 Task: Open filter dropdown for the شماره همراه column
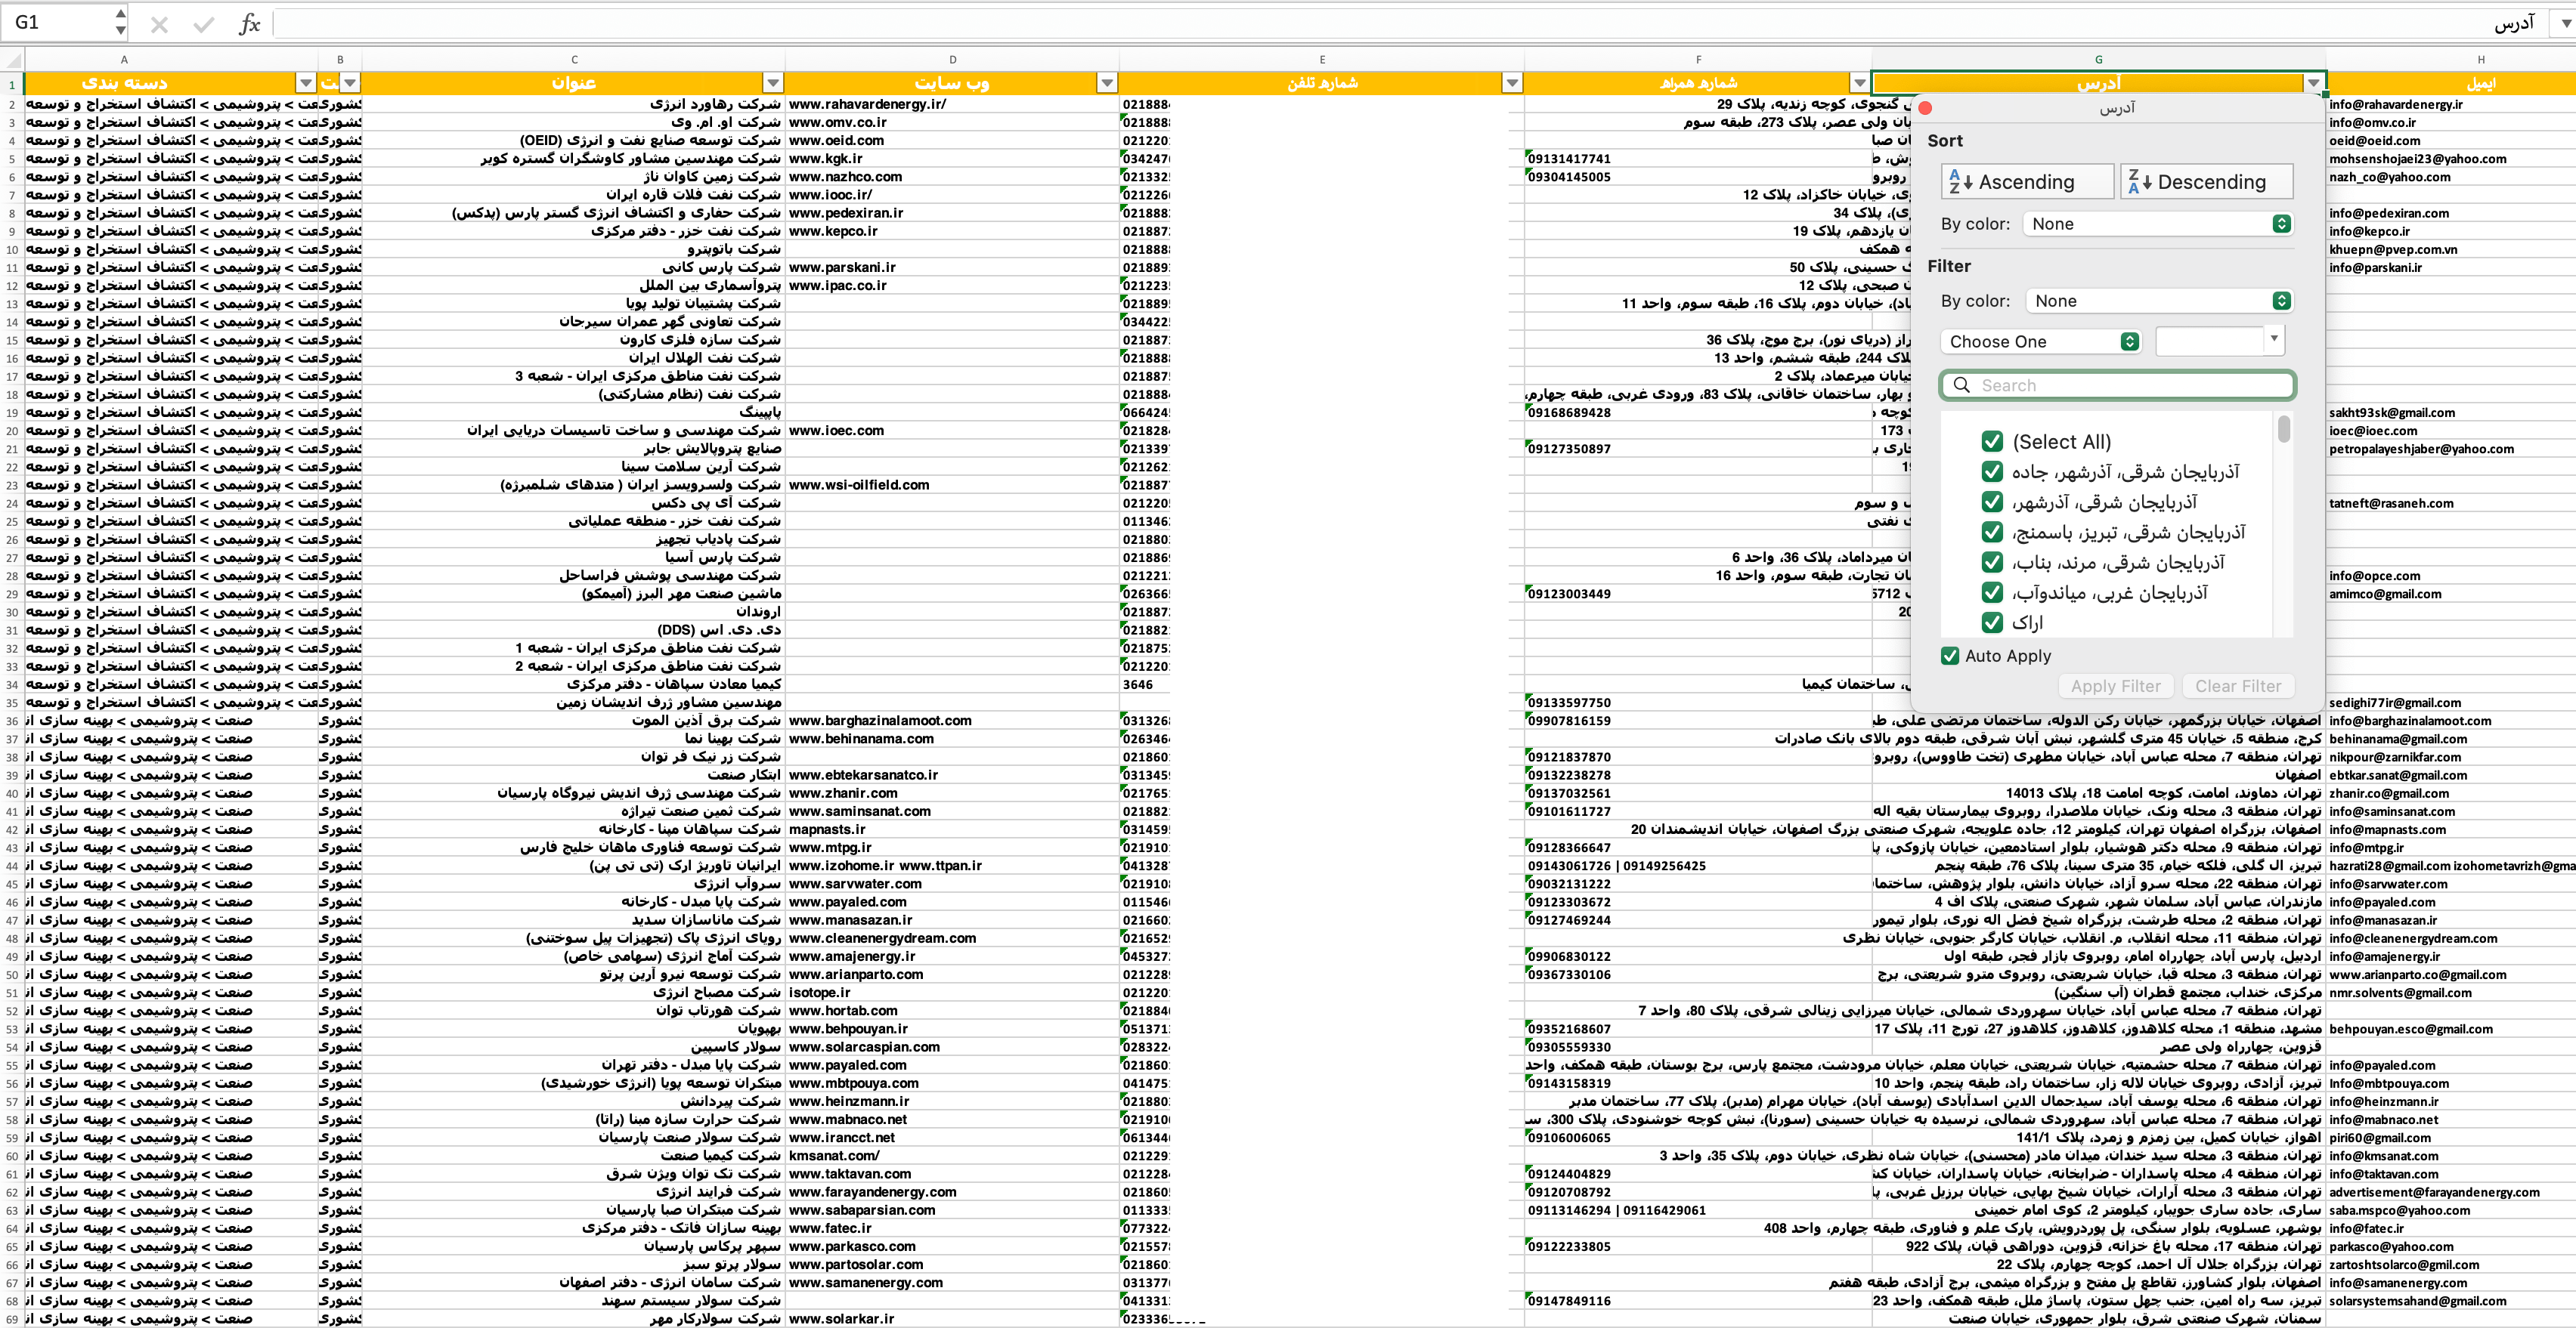tap(1859, 83)
